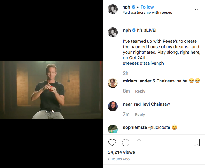Open the 2 hours ago timestamp

[x=119, y=159]
